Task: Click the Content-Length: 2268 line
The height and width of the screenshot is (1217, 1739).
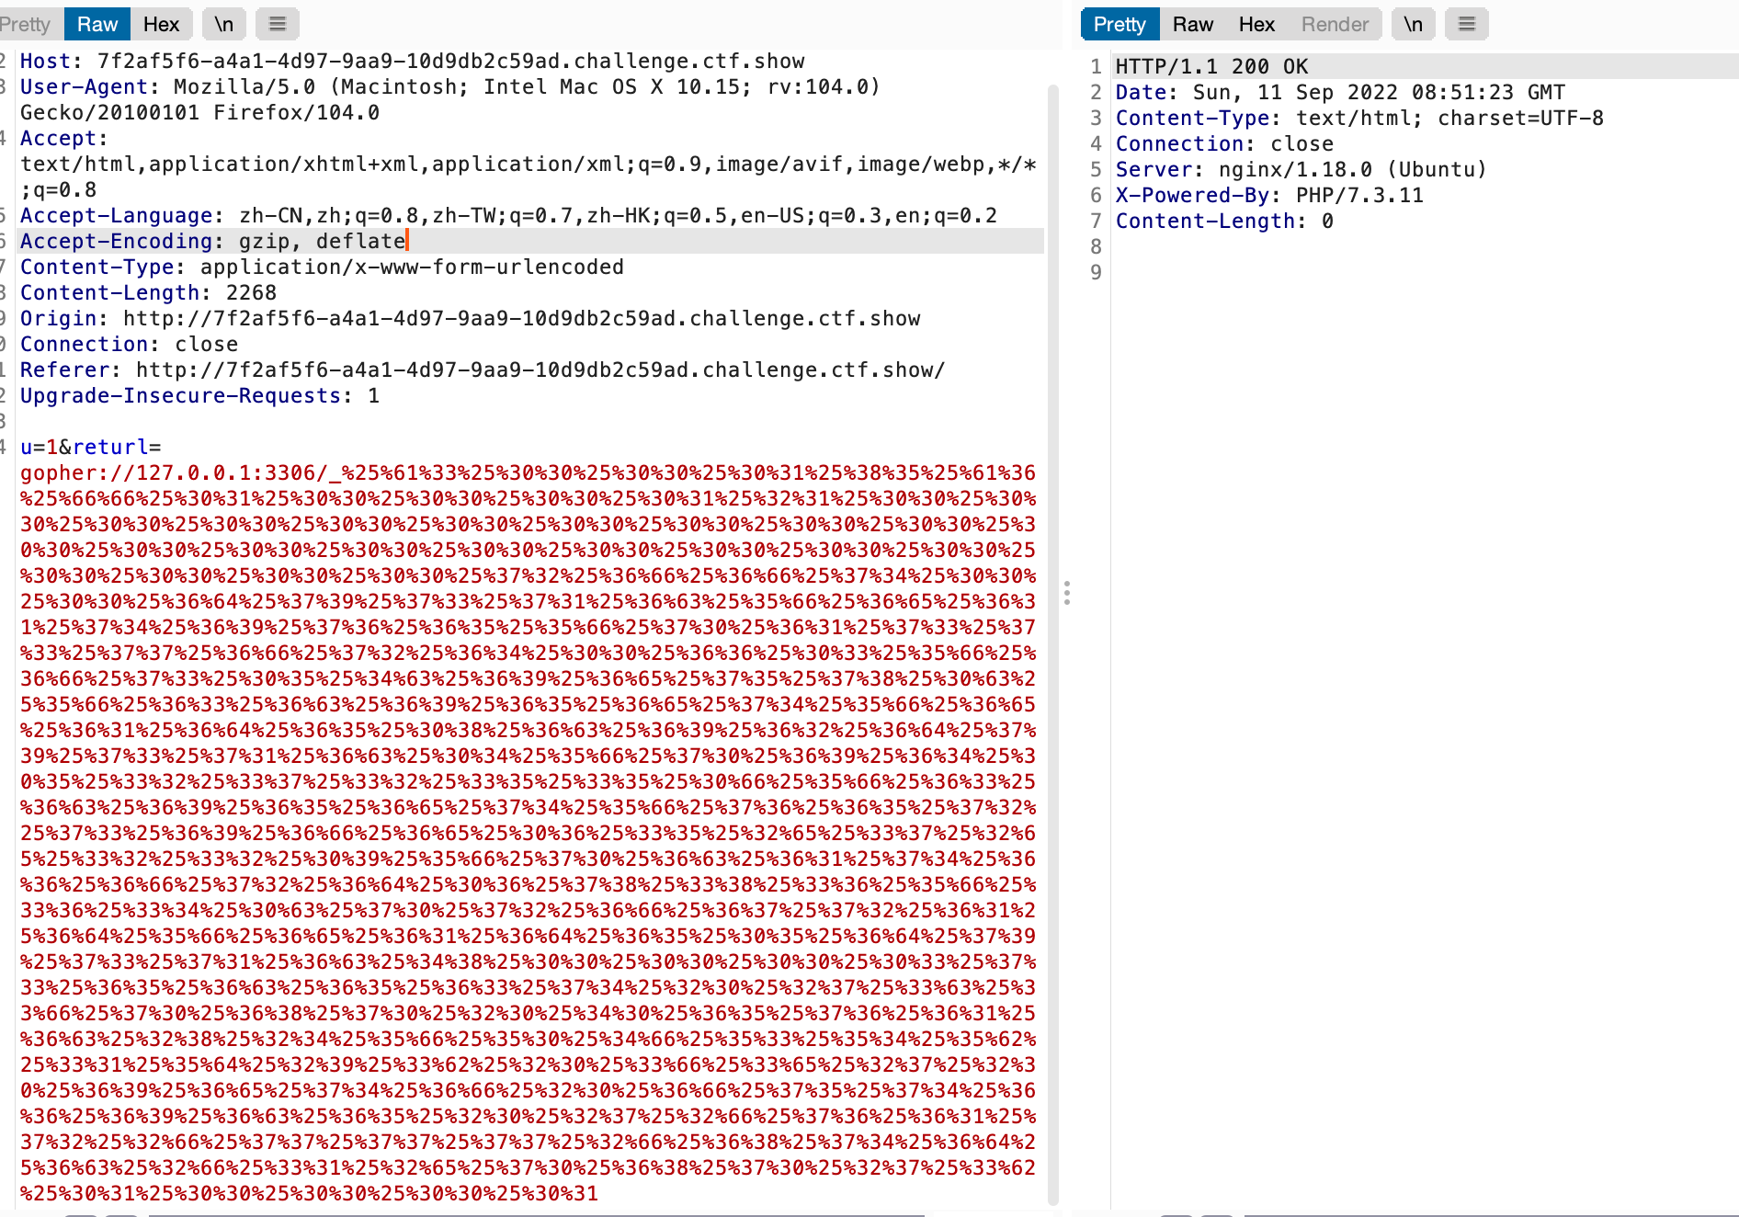Action: click(148, 293)
